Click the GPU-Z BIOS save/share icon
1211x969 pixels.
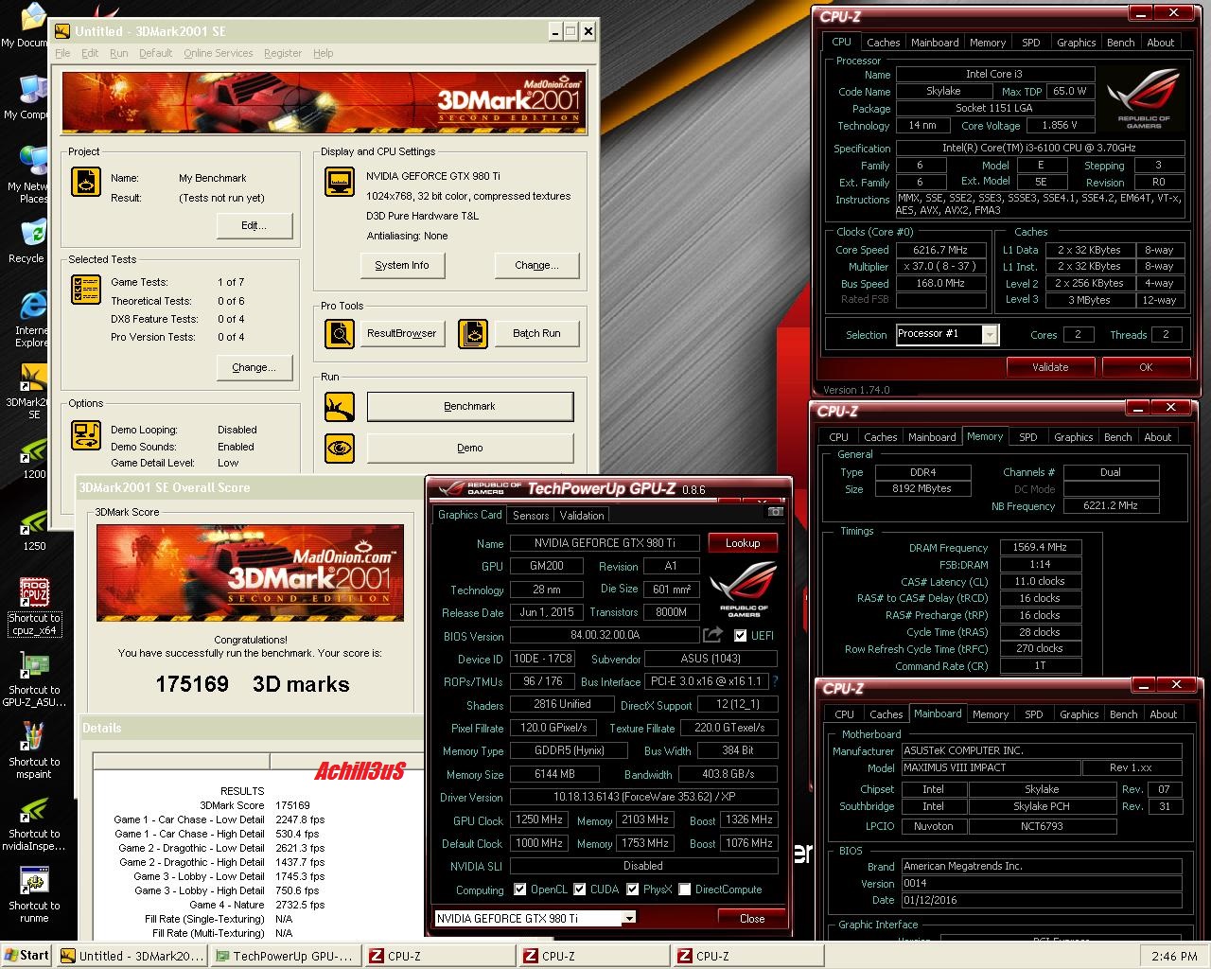[712, 635]
